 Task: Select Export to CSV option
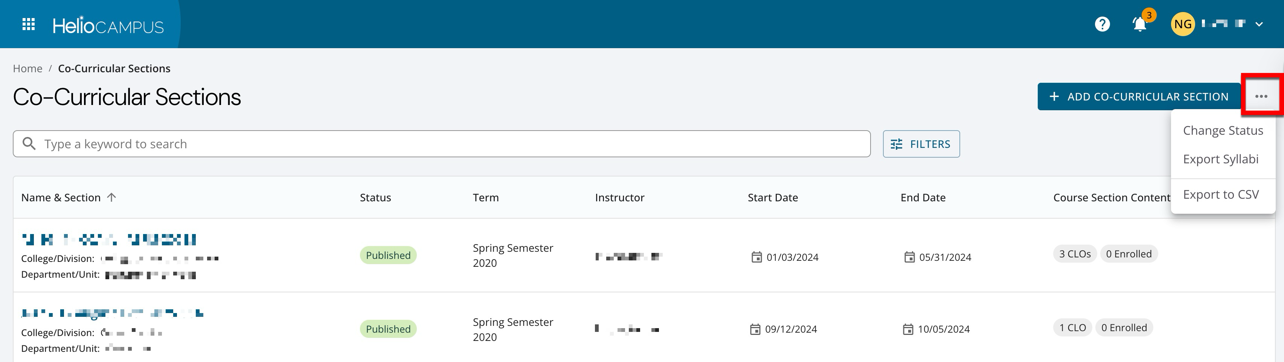tap(1221, 194)
